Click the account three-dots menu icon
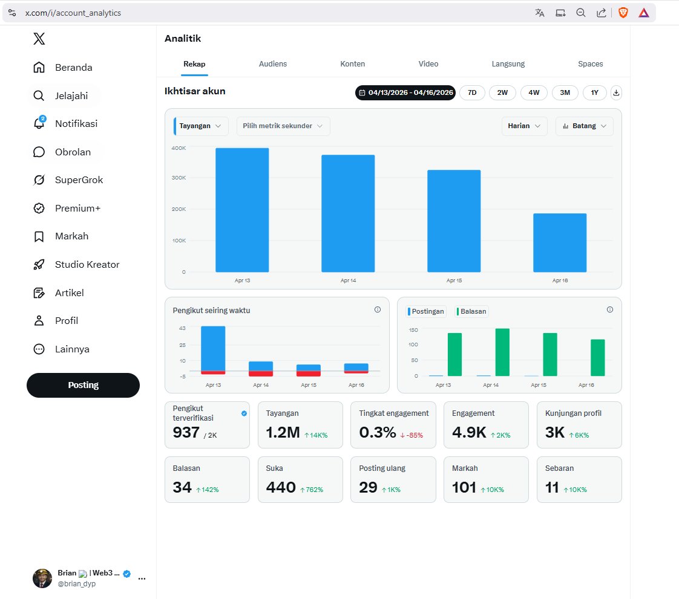679x599 pixels. pyautogui.click(x=142, y=578)
